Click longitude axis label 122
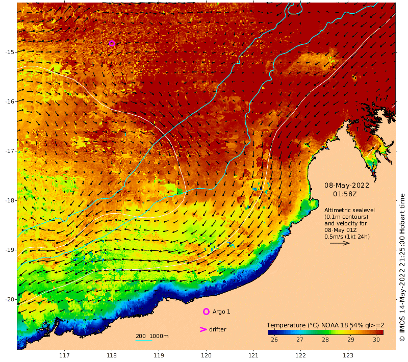The image size is (408, 362). [x=300, y=355]
